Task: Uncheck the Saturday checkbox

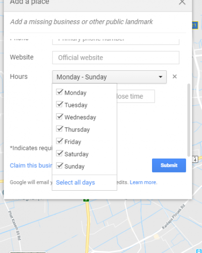Action: click(60, 153)
